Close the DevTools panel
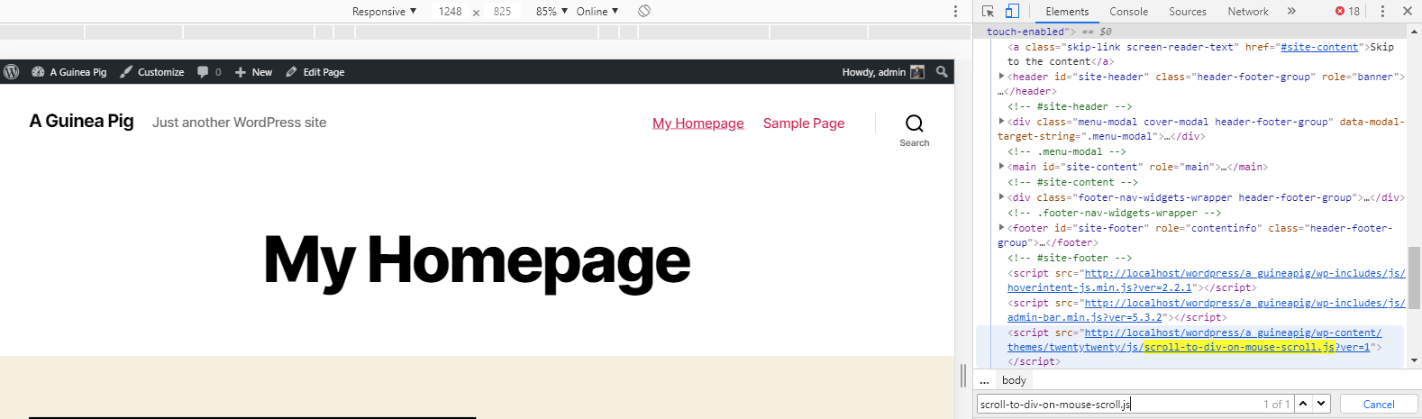Image resolution: width=1422 pixels, height=419 pixels. [1408, 12]
